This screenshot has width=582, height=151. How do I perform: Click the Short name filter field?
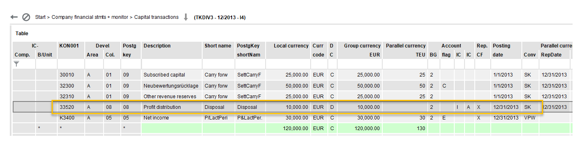pos(219,64)
